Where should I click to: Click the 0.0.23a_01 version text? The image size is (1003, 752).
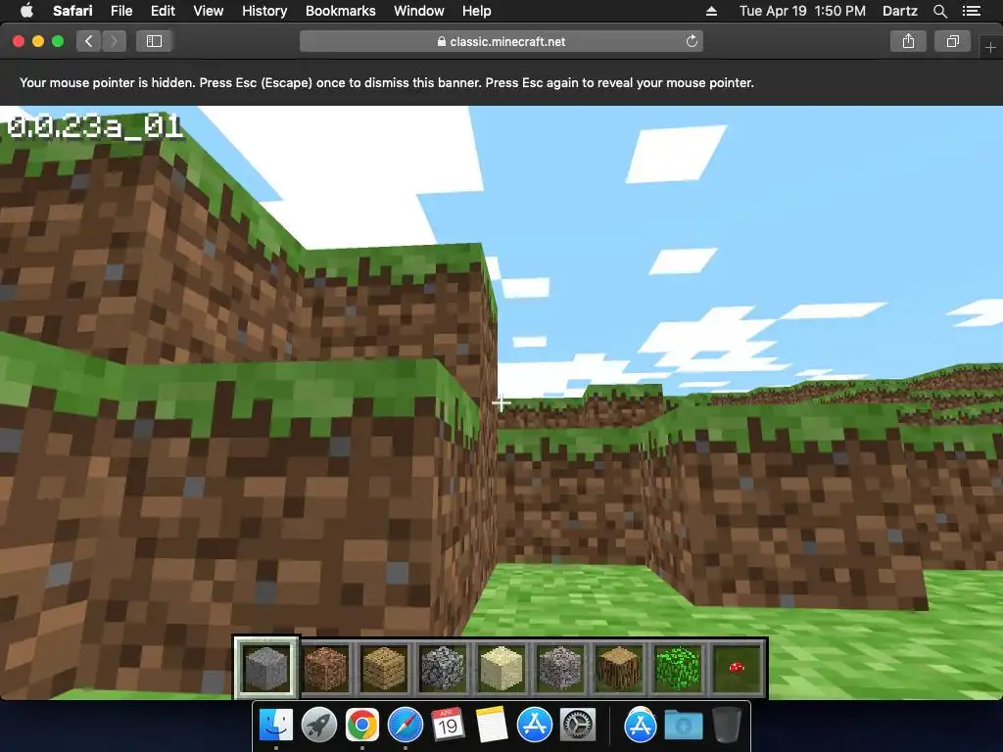click(95, 127)
